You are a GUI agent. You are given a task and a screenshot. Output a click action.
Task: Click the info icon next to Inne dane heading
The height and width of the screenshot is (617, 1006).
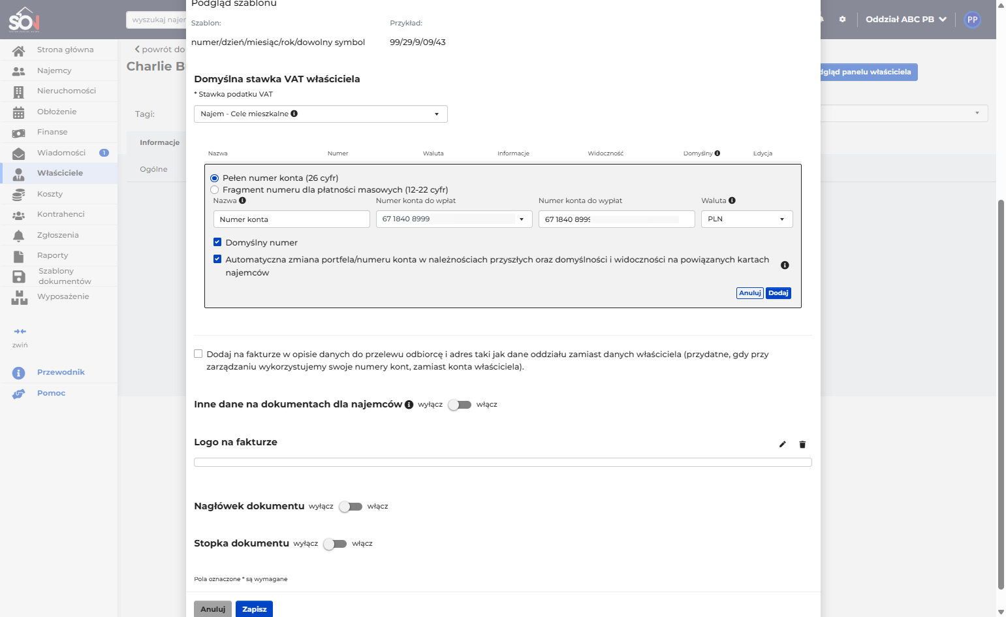[409, 405]
